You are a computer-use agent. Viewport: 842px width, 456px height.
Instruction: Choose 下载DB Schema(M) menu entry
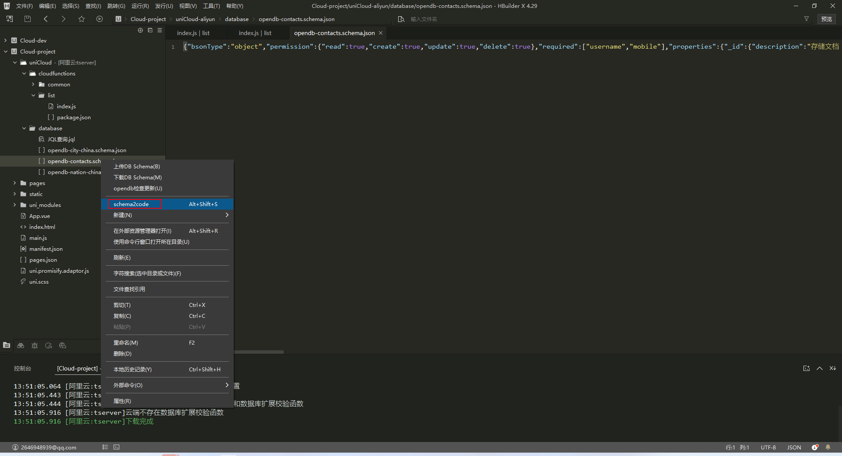point(167,177)
